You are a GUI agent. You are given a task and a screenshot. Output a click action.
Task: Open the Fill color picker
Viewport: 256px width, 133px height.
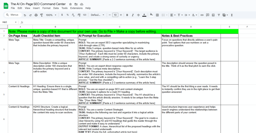click(x=151, y=15)
